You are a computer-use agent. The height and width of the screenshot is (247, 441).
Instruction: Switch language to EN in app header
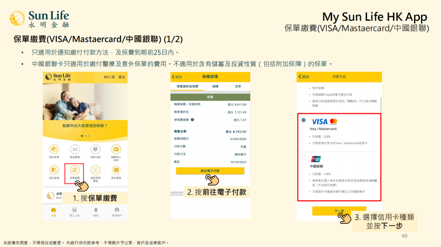pyautogui.click(x=106, y=77)
